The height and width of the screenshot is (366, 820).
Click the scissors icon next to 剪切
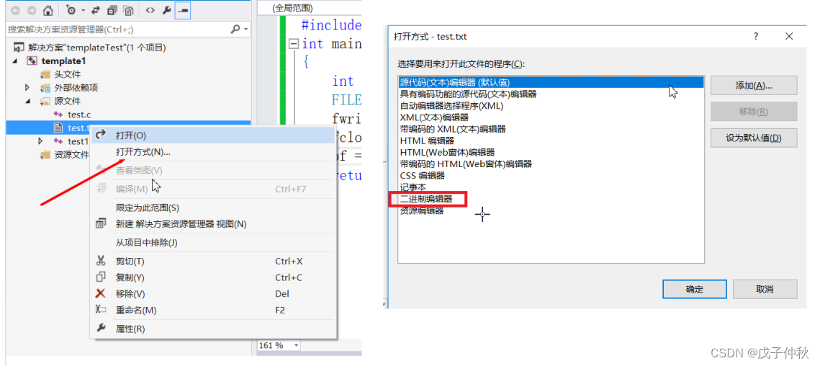click(x=101, y=261)
